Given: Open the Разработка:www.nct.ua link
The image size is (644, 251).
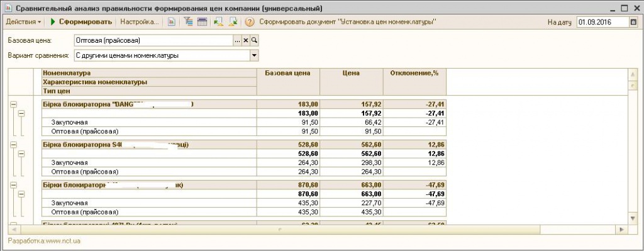Looking at the screenshot, I should pos(44,241).
